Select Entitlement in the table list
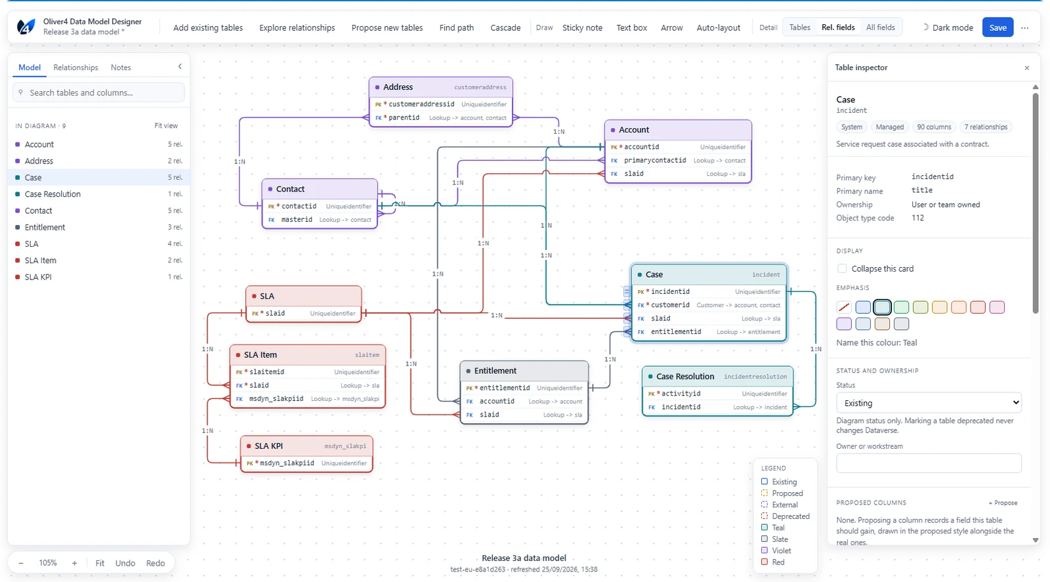 click(99, 227)
